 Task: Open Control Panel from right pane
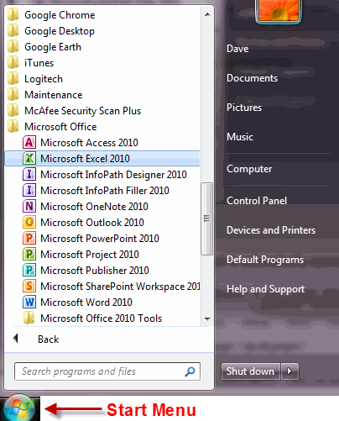[x=257, y=201]
